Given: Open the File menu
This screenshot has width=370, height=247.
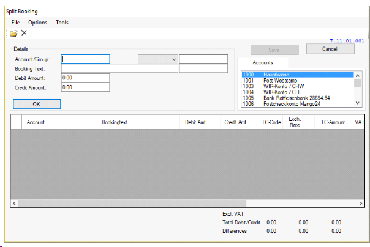Looking at the screenshot, I should coord(15,23).
